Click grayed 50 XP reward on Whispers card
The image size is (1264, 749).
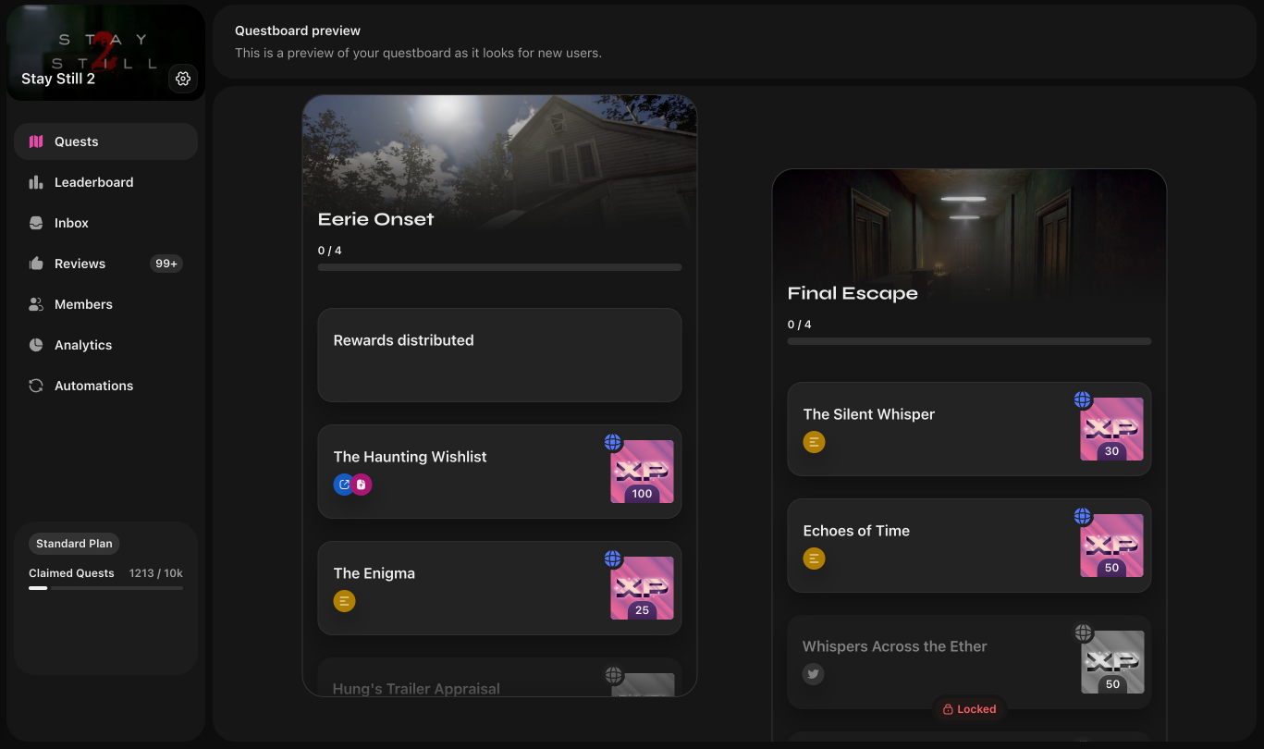tap(1112, 662)
